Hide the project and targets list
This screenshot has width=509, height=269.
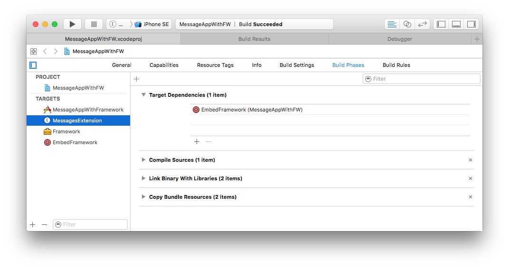pos(33,65)
